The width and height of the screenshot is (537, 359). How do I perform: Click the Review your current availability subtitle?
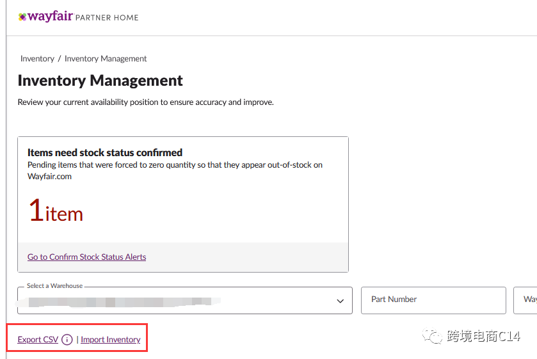pyautogui.click(x=145, y=102)
